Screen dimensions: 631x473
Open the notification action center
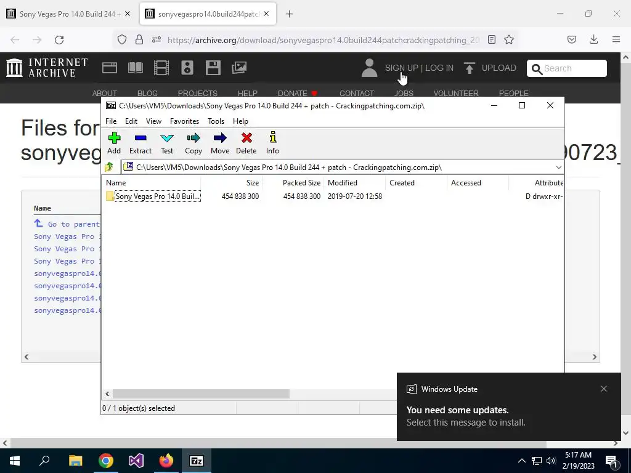612,461
